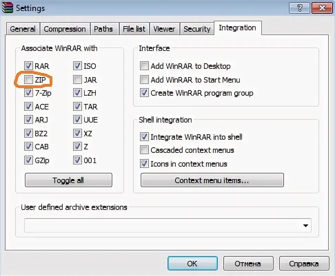Open help via the Справка button
The height and width of the screenshot is (276, 335).
tap(304, 263)
